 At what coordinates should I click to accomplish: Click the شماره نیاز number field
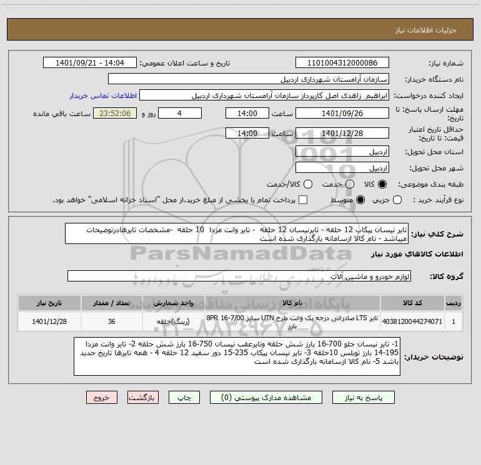342,63
